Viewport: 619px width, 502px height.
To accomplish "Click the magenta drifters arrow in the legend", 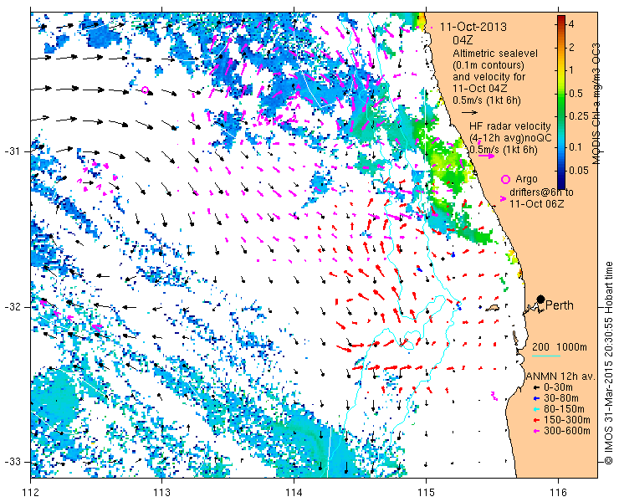I will click(x=503, y=198).
